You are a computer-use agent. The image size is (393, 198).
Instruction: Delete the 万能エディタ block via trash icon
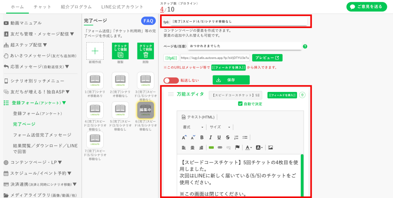point(302,95)
